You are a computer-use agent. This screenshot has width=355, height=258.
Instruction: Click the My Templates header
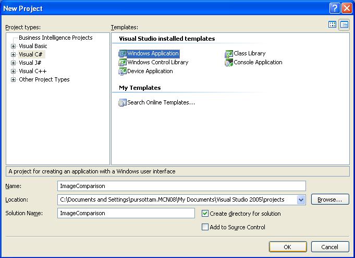[140, 88]
